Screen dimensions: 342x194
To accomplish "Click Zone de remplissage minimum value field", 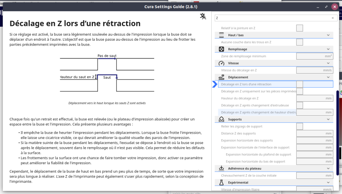I will (x=315, y=56).
